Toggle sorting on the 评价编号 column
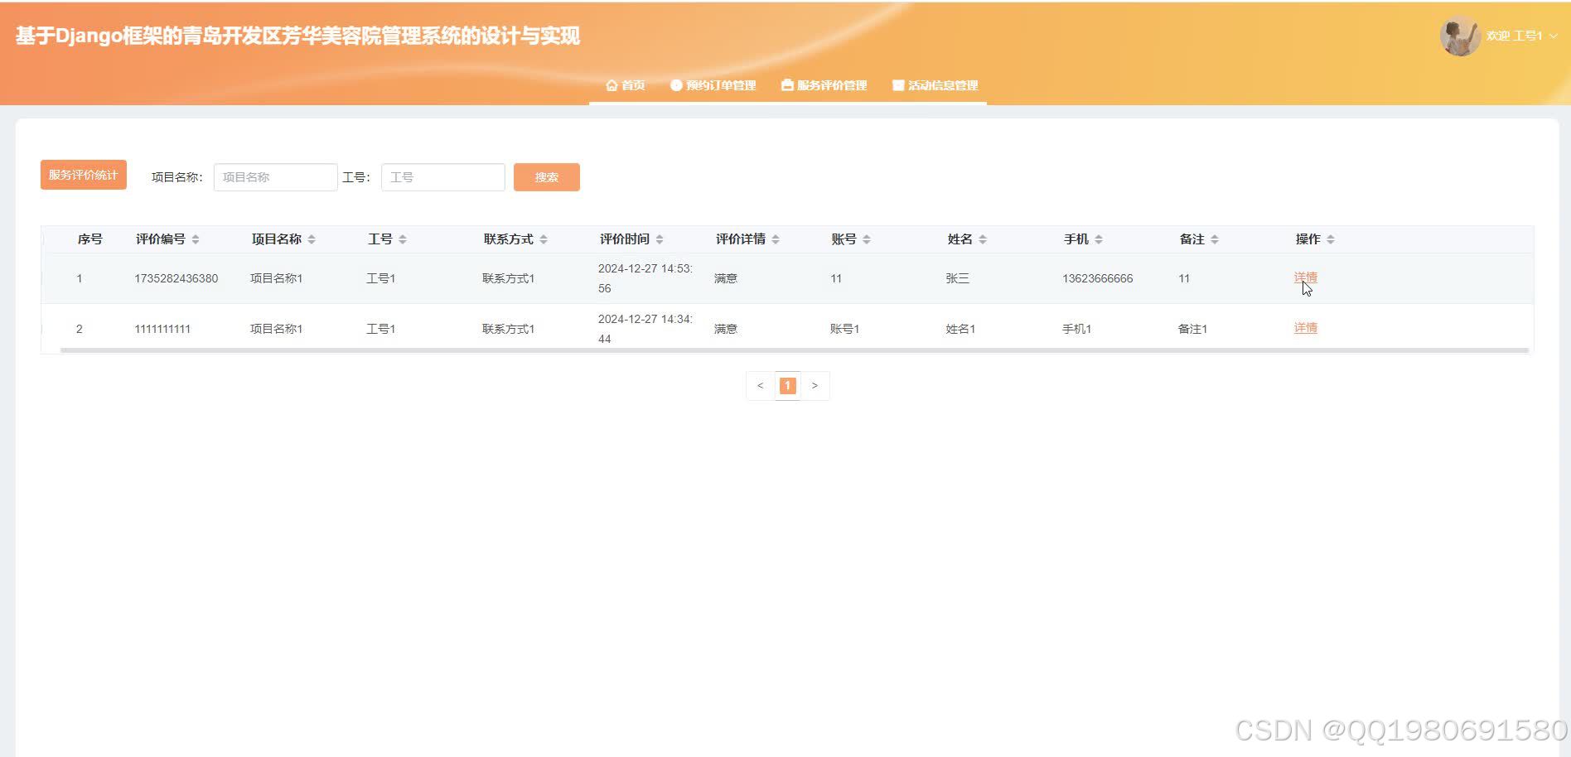1571x757 pixels. (x=195, y=239)
